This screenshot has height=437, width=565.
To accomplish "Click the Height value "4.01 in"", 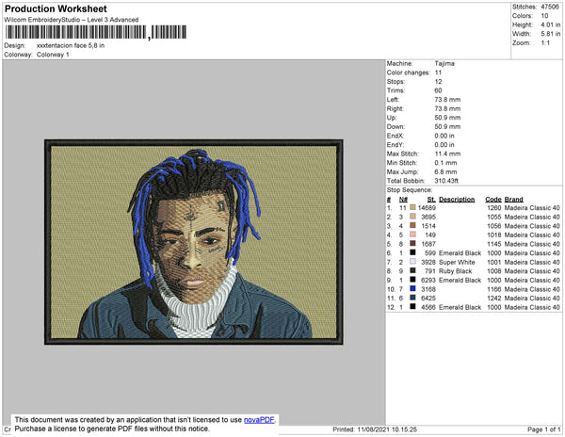I will tap(550, 24).
